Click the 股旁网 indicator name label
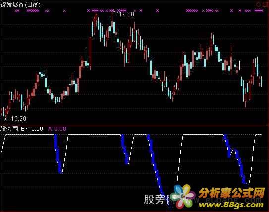Image resolution: width=269 pixels, height=212 pixels. pos(9,128)
